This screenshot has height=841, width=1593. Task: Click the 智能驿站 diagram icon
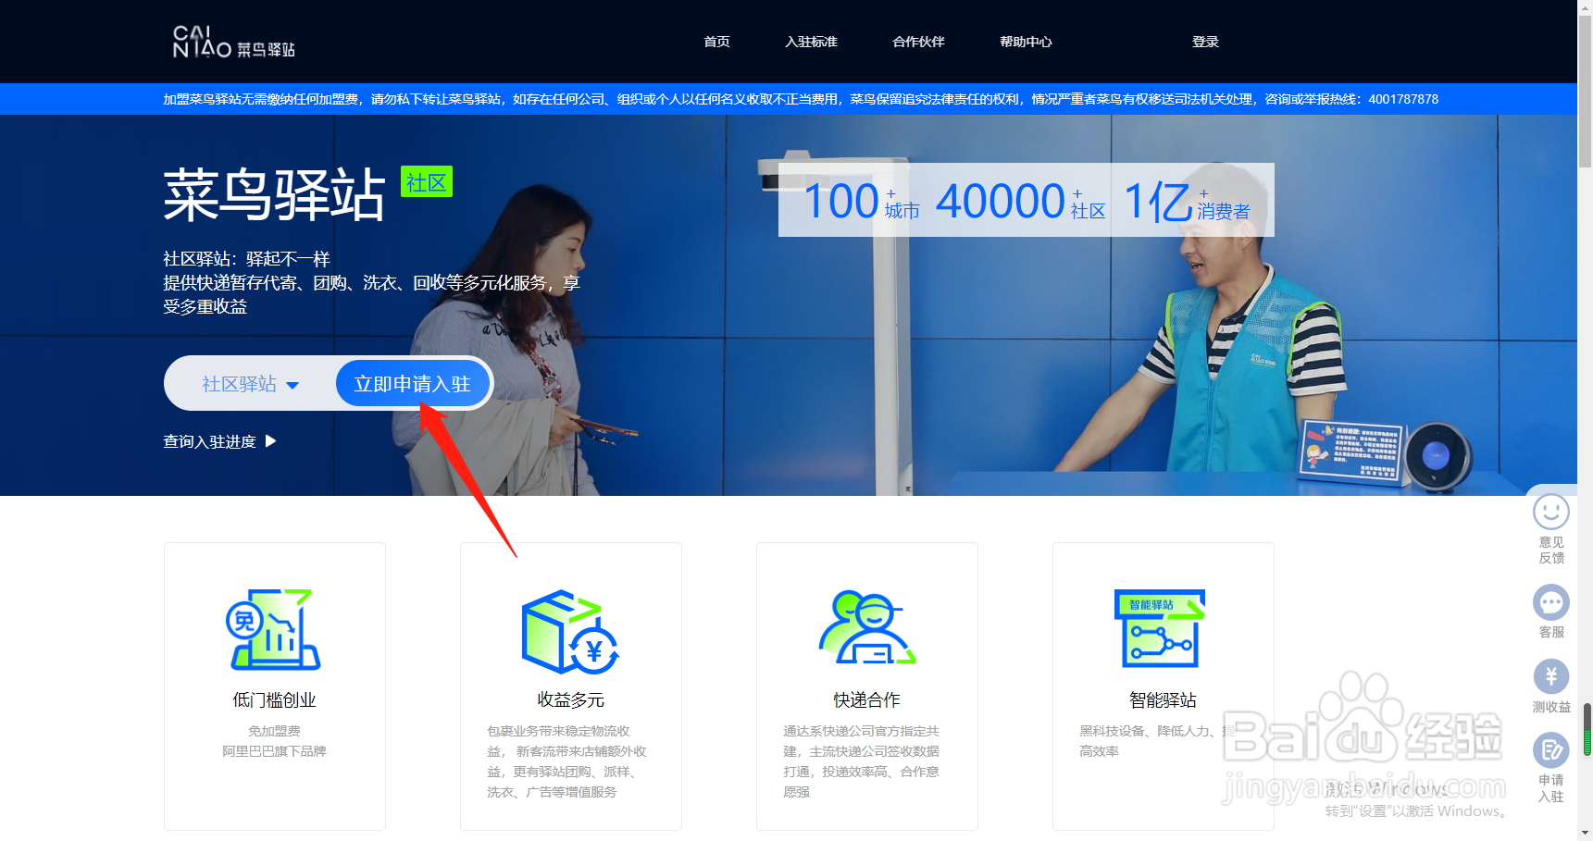coord(1161,628)
